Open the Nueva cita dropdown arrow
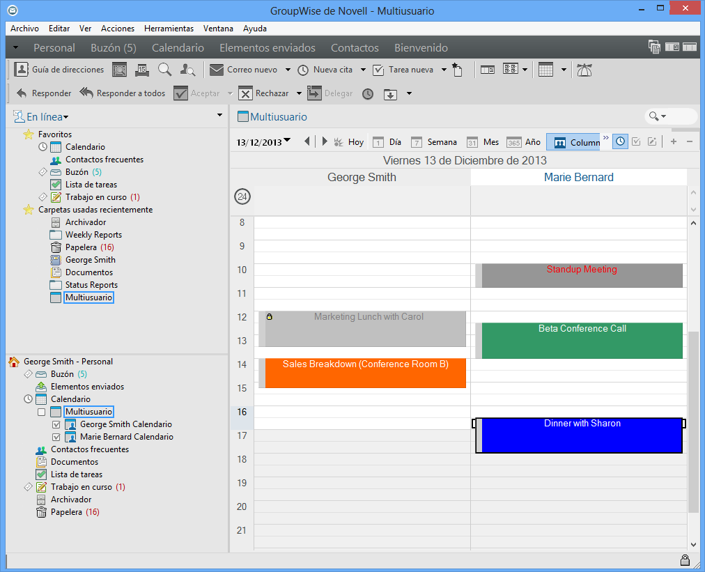 tap(363, 70)
